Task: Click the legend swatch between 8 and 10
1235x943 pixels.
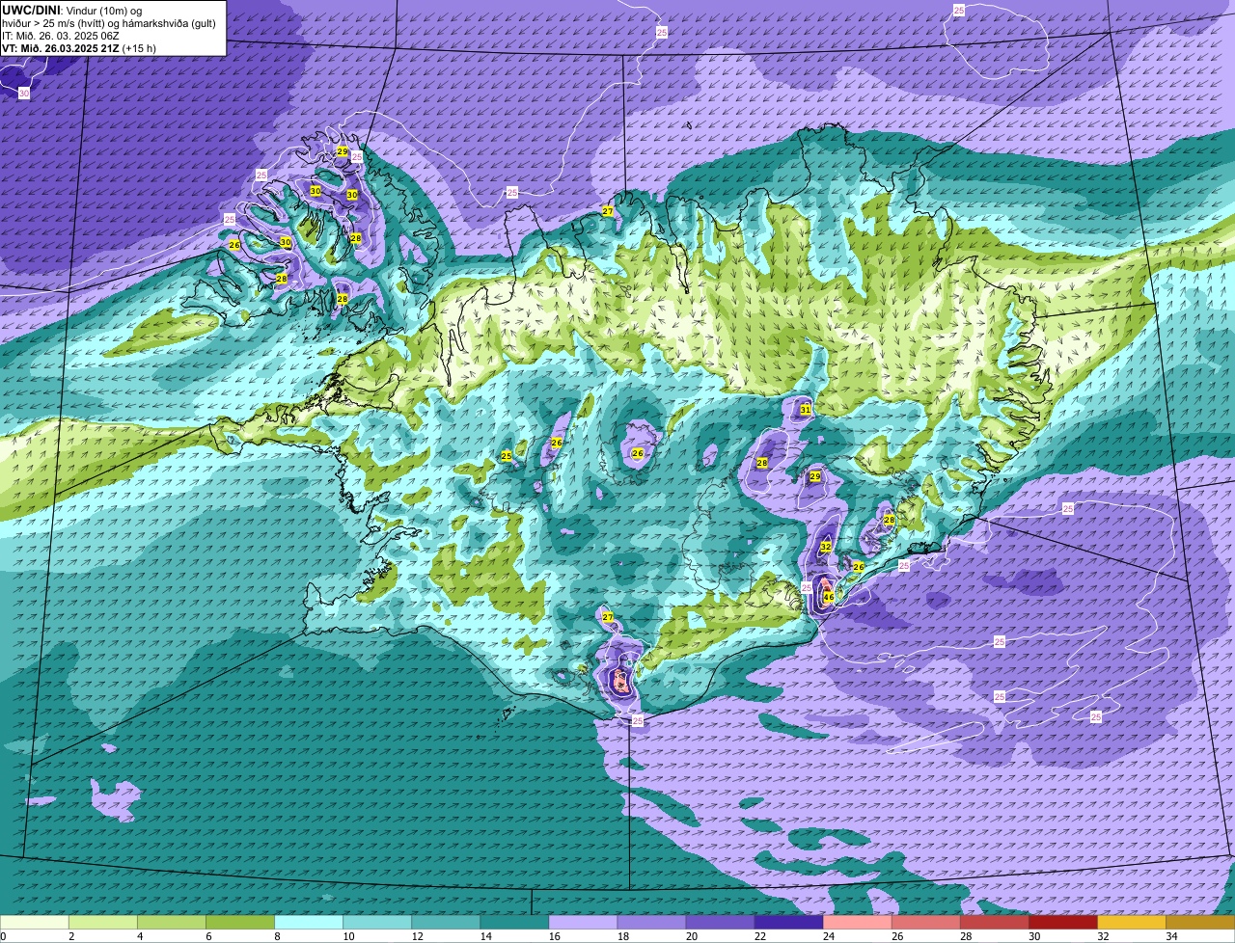Action: [x=309, y=922]
